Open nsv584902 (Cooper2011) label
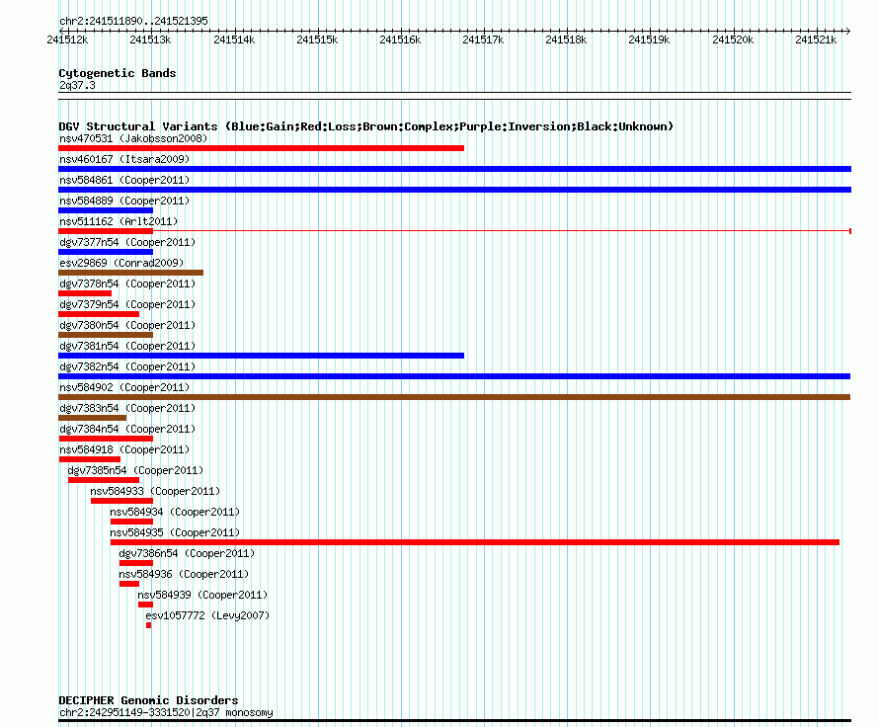879x727 pixels. [x=124, y=387]
